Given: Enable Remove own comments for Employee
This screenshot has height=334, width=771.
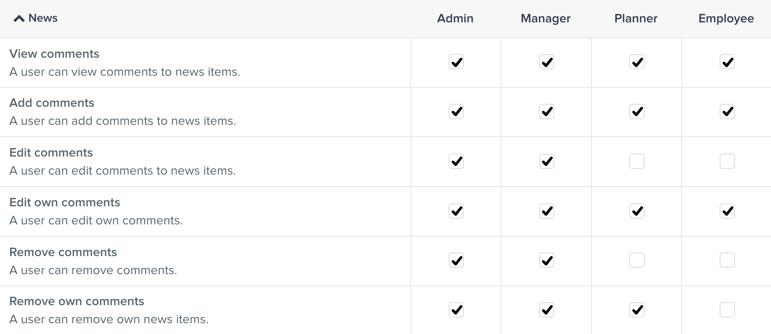Looking at the screenshot, I should (x=727, y=310).
